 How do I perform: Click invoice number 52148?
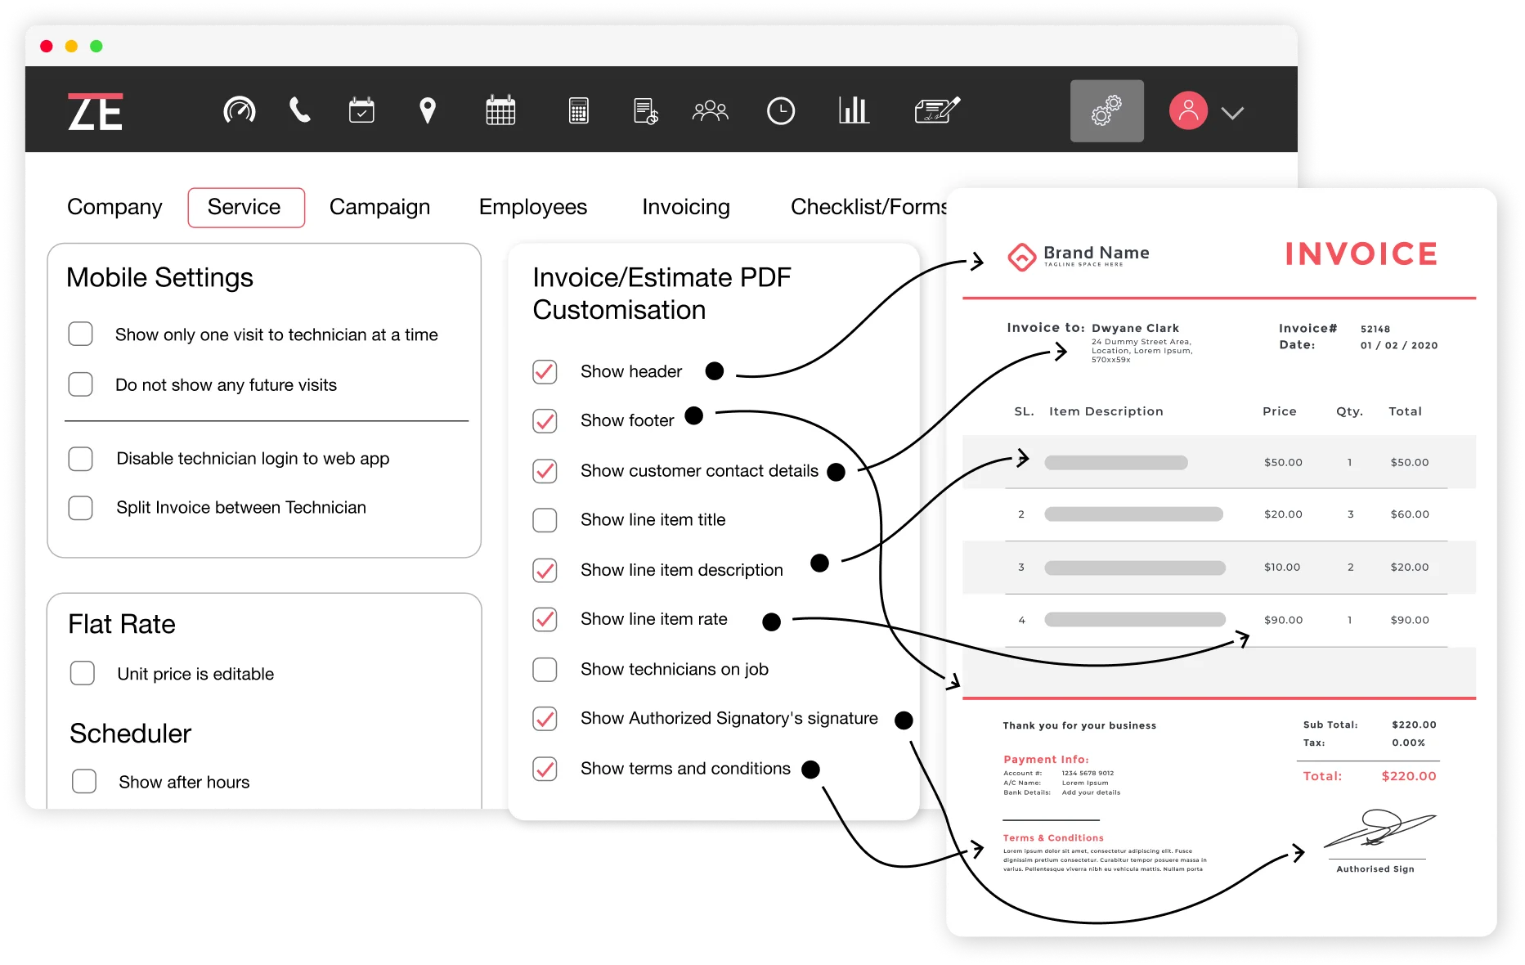point(1375,329)
